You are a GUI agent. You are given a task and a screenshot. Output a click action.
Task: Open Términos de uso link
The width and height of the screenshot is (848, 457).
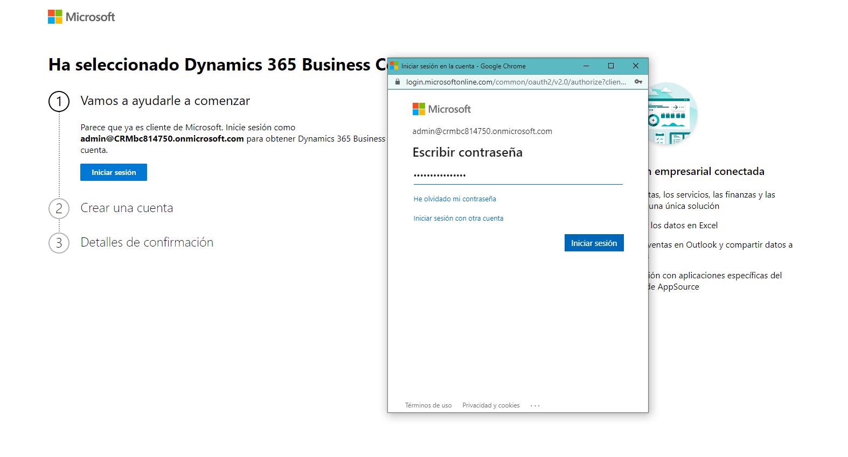pos(428,405)
